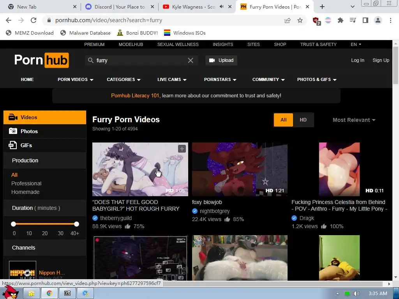
Task: Open the Most Relevant sort dropdown
Action: tap(354, 120)
